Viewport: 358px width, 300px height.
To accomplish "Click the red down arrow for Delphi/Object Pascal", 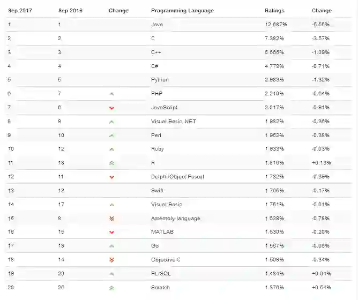I will [111, 177].
